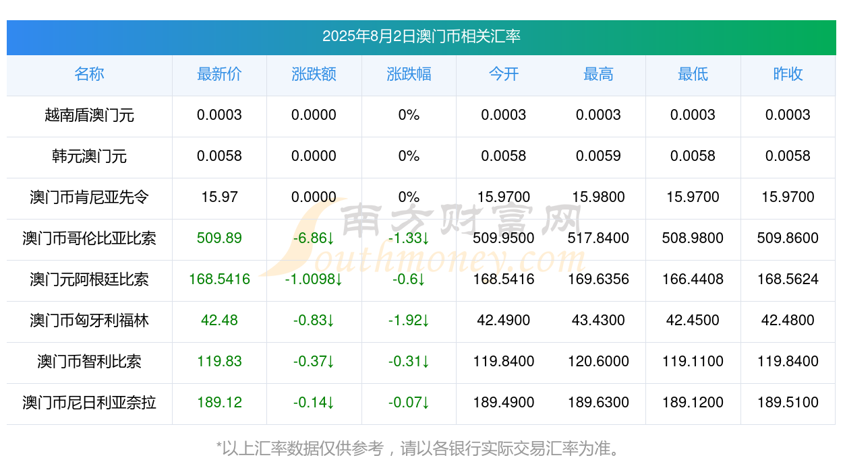Click the 澳门币匈牙利福林 row name
The width and height of the screenshot is (843, 470).
tap(89, 321)
